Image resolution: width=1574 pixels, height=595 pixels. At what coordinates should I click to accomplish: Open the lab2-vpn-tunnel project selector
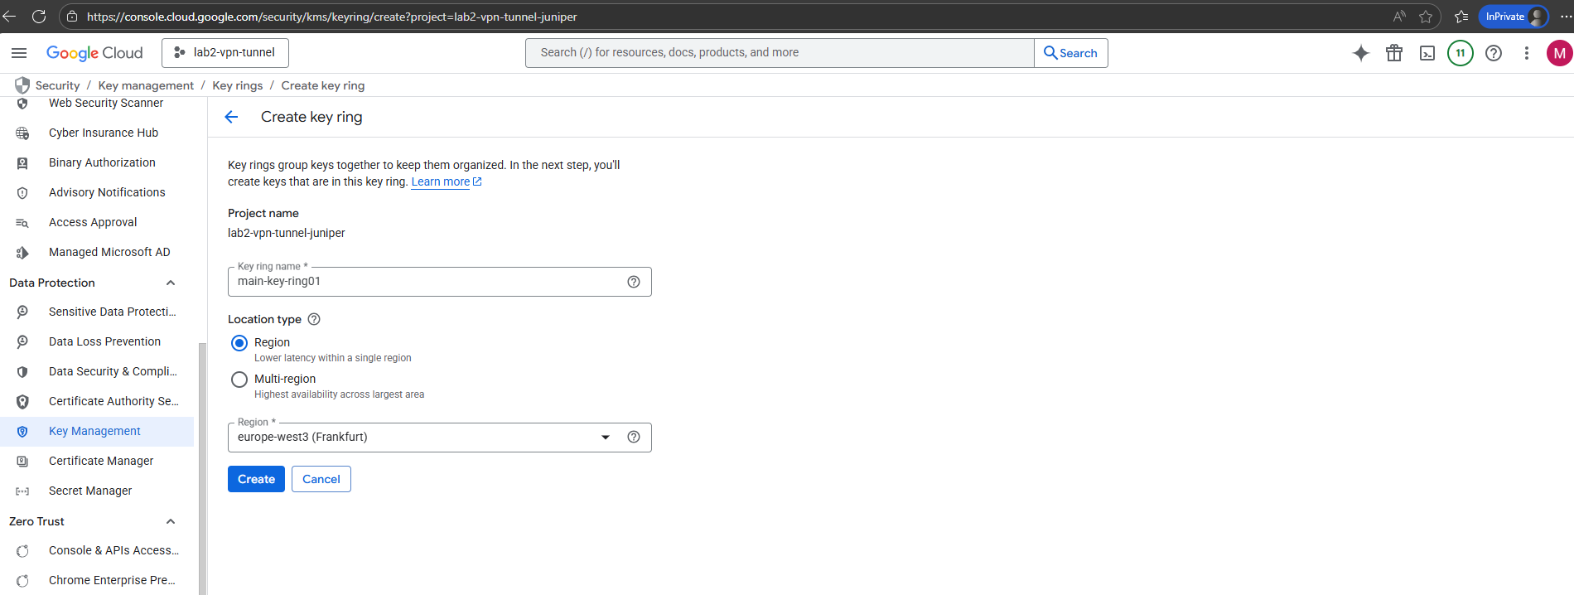[225, 53]
